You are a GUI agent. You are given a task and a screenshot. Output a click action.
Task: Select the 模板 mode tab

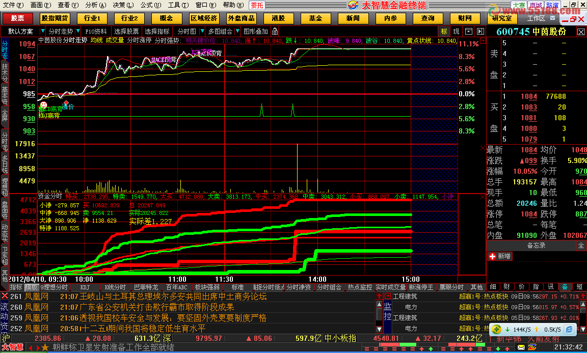pyautogui.click(x=31, y=287)
